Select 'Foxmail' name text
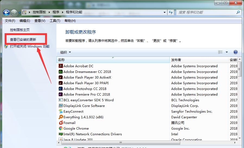 pyautogui.click(x=69, y=123)
